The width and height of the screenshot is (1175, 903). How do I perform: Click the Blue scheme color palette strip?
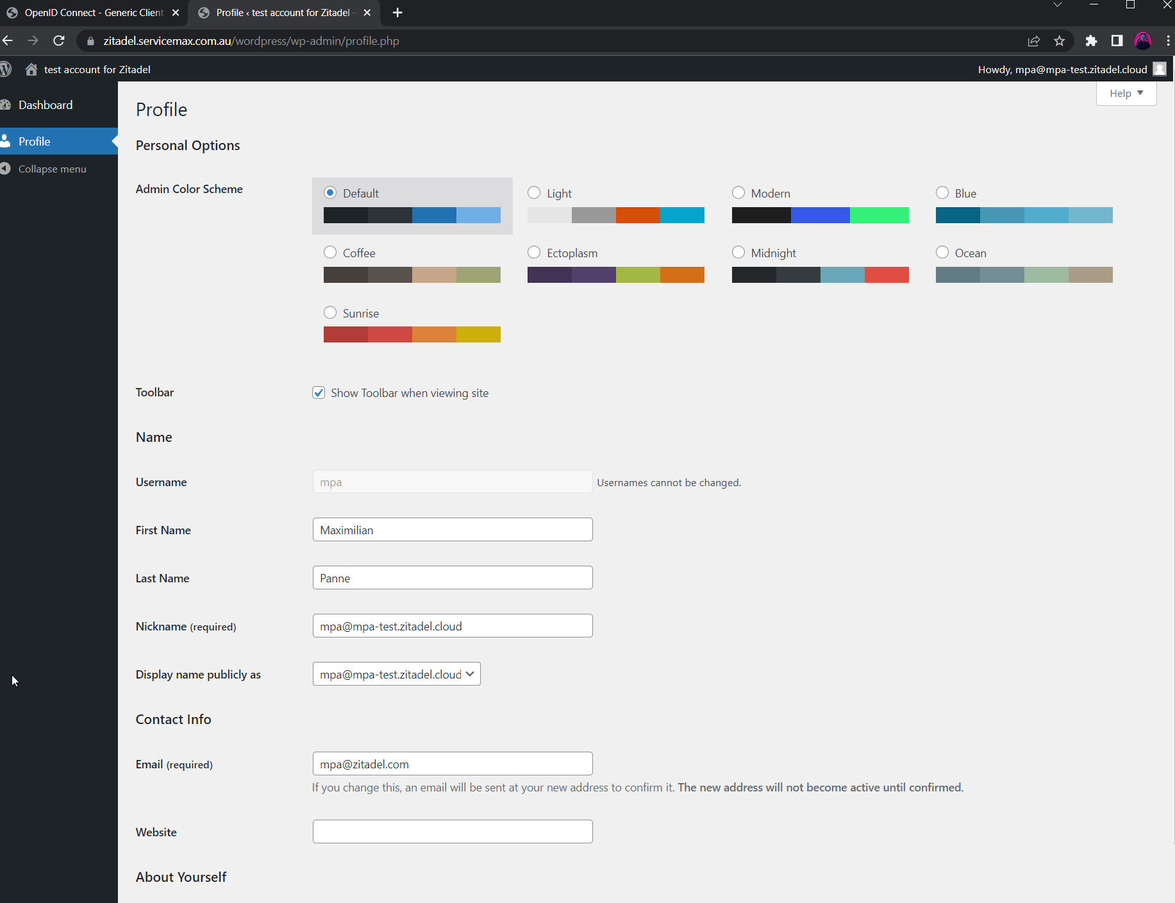1024,215
